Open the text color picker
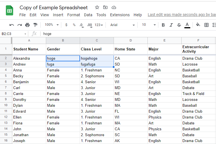This screenshot has height=144, width=216. pyautogui.click(x=187, y=25)
